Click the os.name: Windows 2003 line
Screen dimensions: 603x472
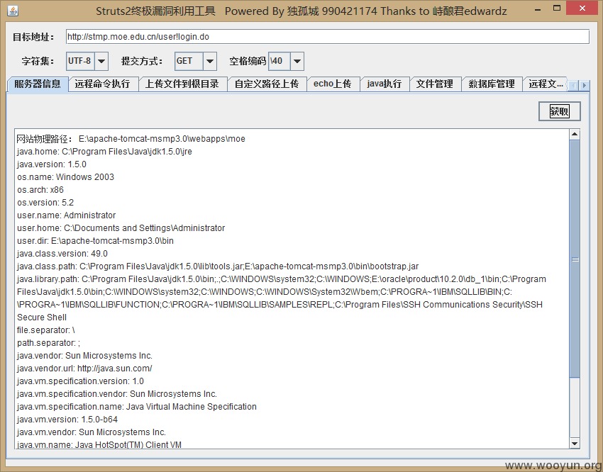click(x=65, y=177)
